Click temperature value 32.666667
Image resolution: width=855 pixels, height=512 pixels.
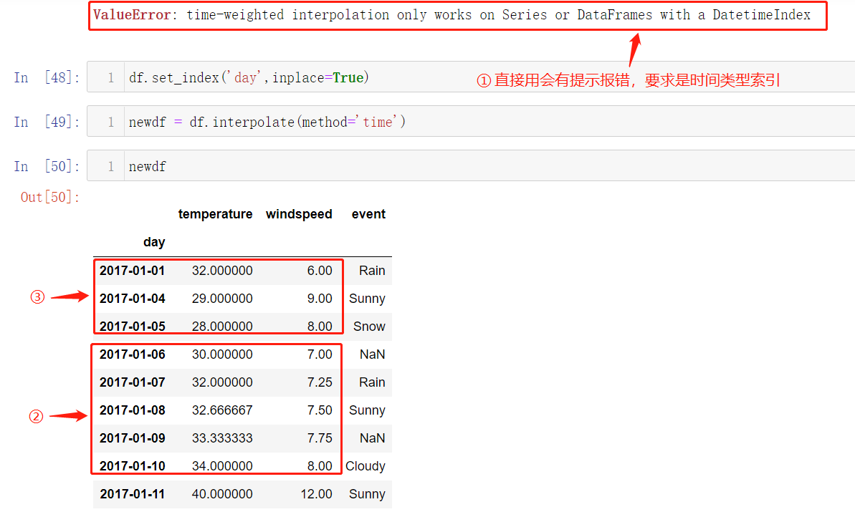tap(222, 410)
